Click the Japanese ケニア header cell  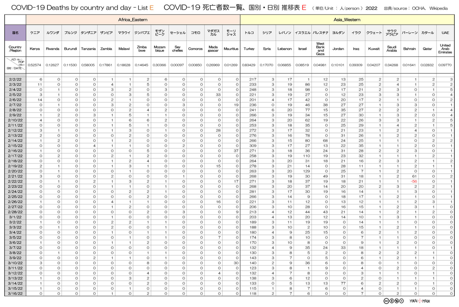(x=35, y=33)
